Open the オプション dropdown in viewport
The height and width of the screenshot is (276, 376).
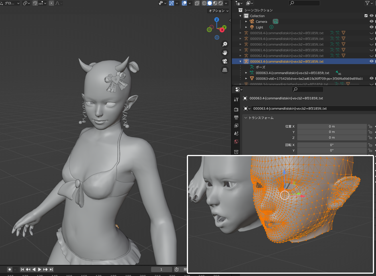click(x=218, y=11)
